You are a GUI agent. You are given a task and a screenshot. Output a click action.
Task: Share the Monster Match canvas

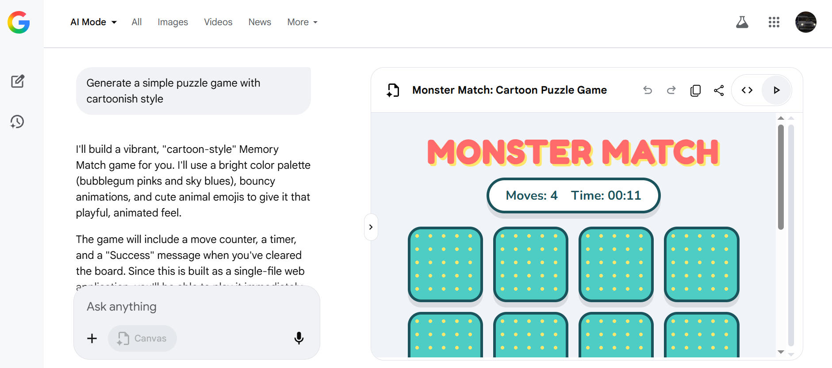point(719,90)
